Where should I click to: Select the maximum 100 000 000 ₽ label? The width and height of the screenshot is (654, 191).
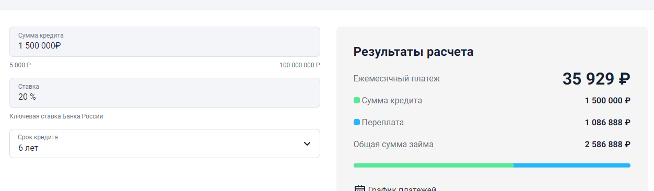coord(299,65)
